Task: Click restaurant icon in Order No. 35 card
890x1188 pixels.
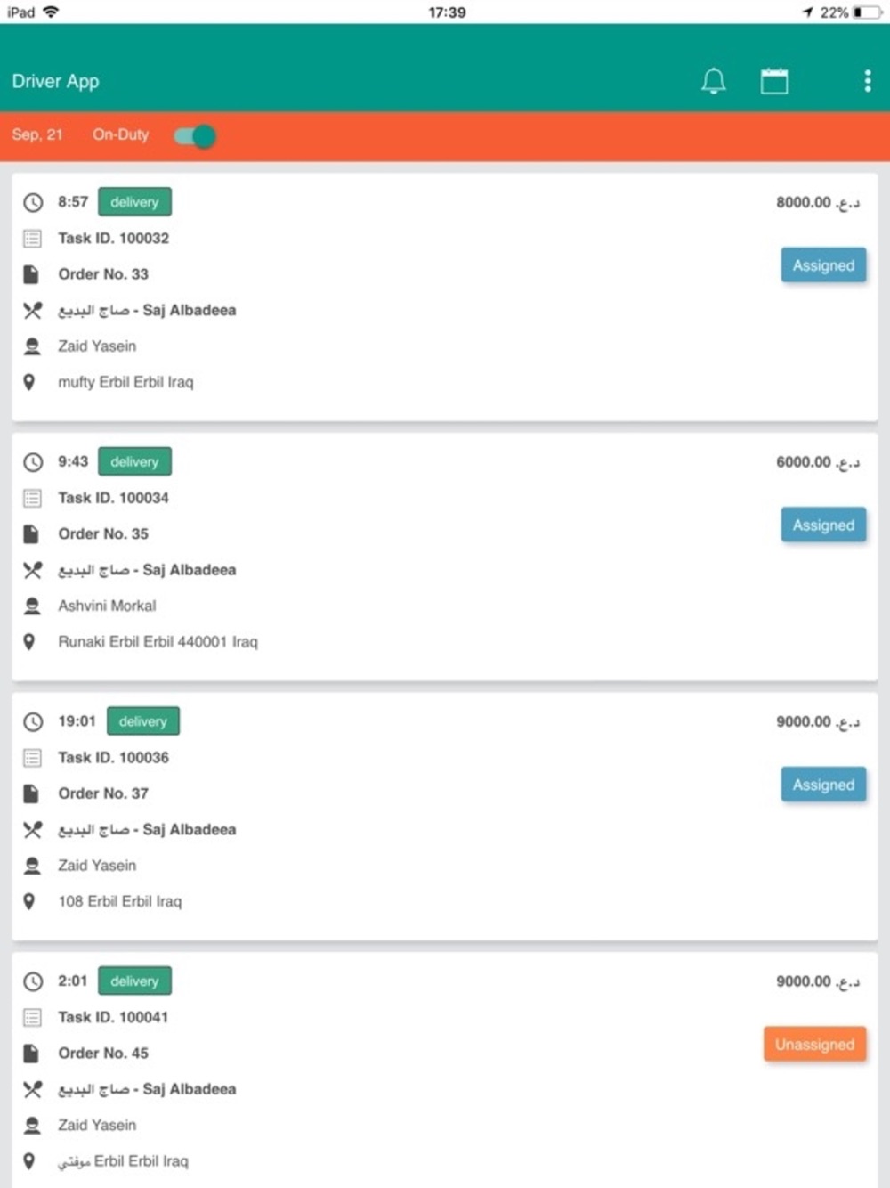Action: click(33, 570)
